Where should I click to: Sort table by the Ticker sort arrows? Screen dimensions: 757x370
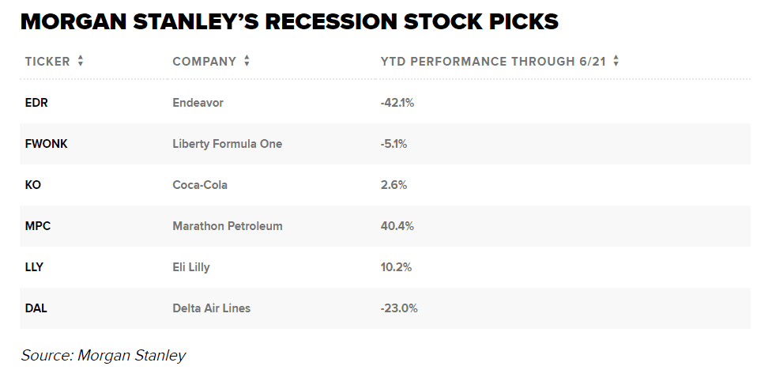coord(81,61)
